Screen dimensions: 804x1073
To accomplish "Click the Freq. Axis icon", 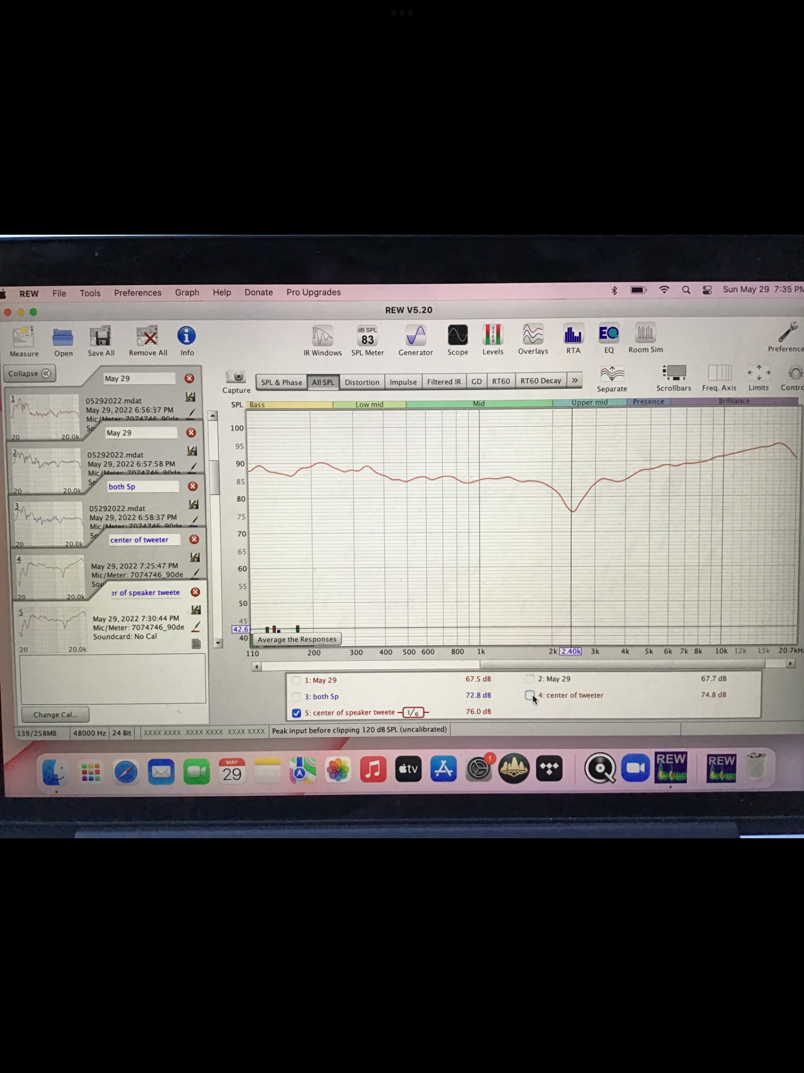I will (x=719, y=373).
